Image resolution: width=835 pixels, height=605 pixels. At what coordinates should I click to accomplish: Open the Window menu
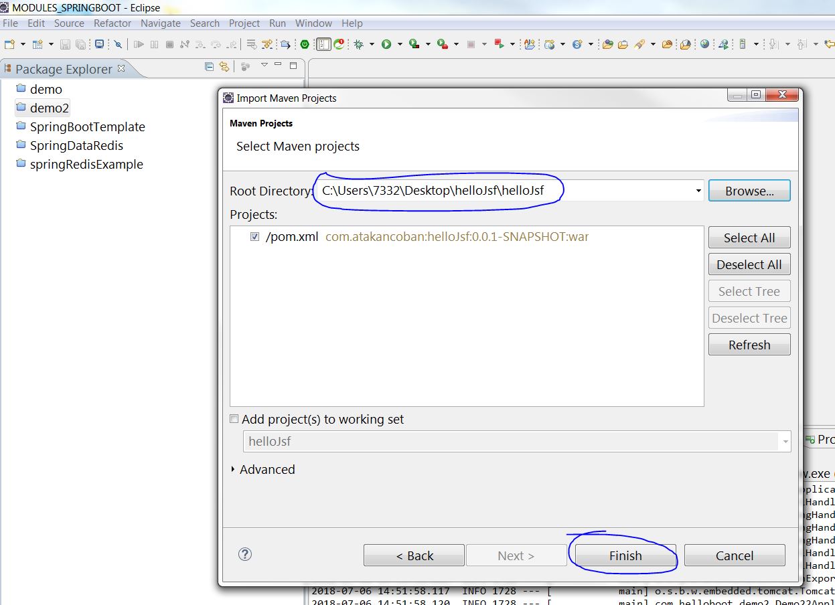(313, 23)
